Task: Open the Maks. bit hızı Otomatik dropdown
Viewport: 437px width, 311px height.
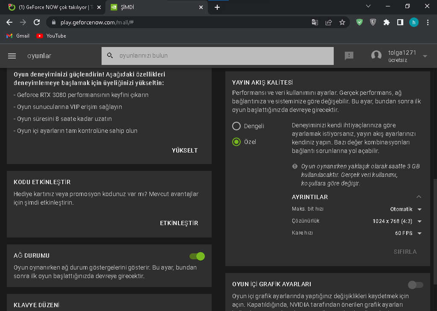Action: click(406, 209)
